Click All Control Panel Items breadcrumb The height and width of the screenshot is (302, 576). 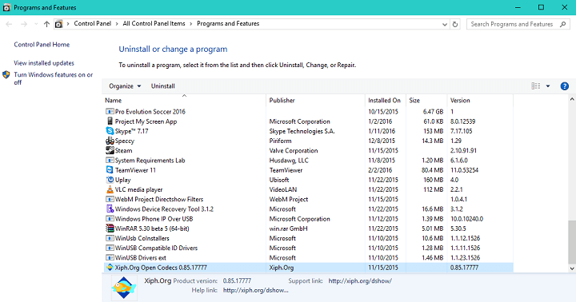[x=154, y=23]
